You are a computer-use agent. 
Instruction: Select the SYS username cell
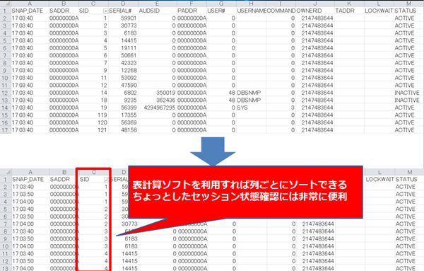click(251, 108)
